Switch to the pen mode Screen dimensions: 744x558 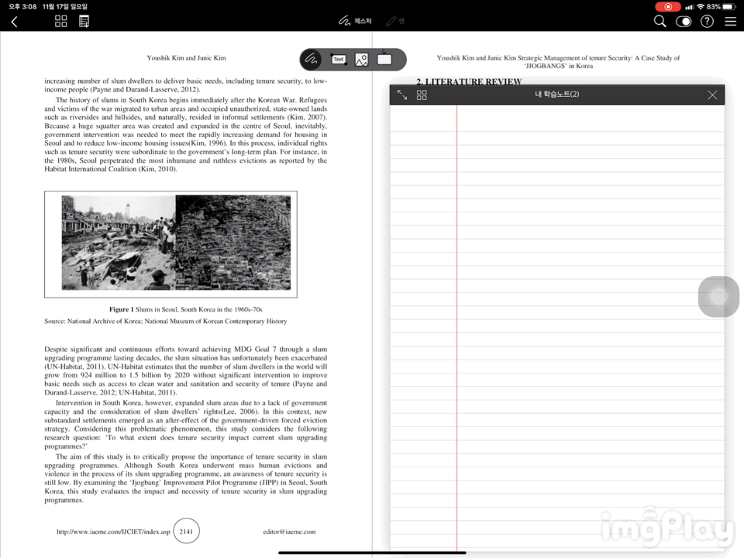pyautogui.click(x=394, y=21)
